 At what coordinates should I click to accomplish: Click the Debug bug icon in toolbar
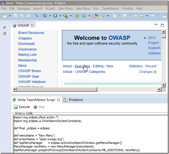(45, 16)
